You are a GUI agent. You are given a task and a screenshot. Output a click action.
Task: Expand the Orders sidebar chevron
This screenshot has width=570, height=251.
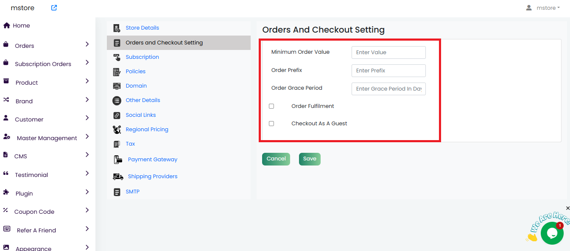coord(87,44)
